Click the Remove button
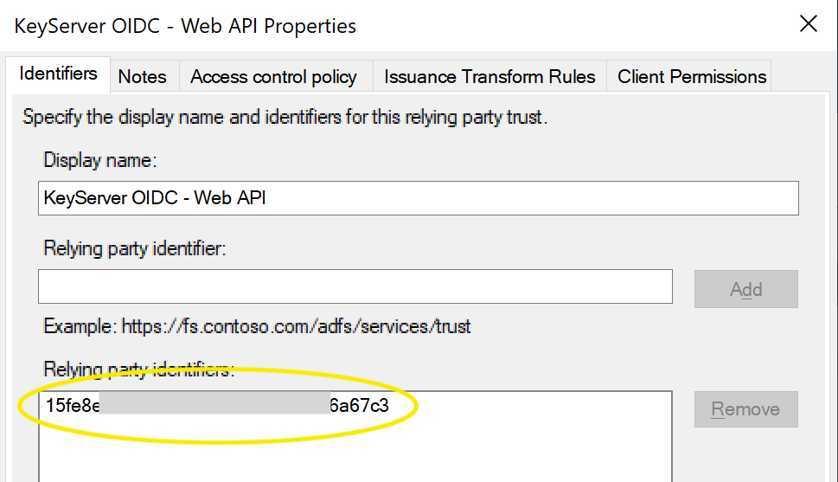The height and width of the screenshot is (482, 838). pos(745,409)
